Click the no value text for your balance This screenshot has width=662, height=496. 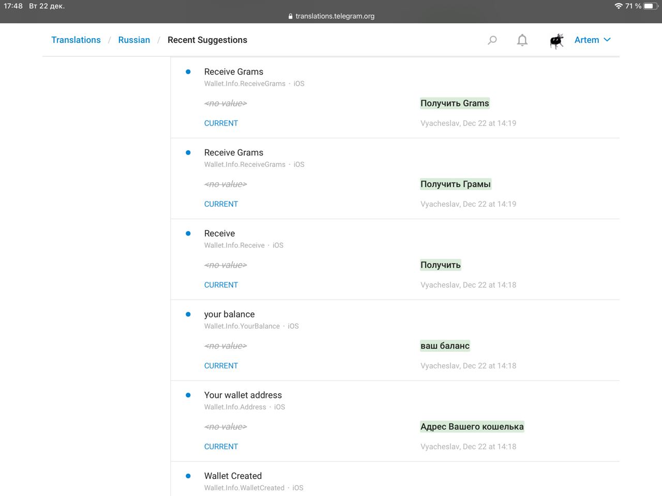tap(225, 346)
